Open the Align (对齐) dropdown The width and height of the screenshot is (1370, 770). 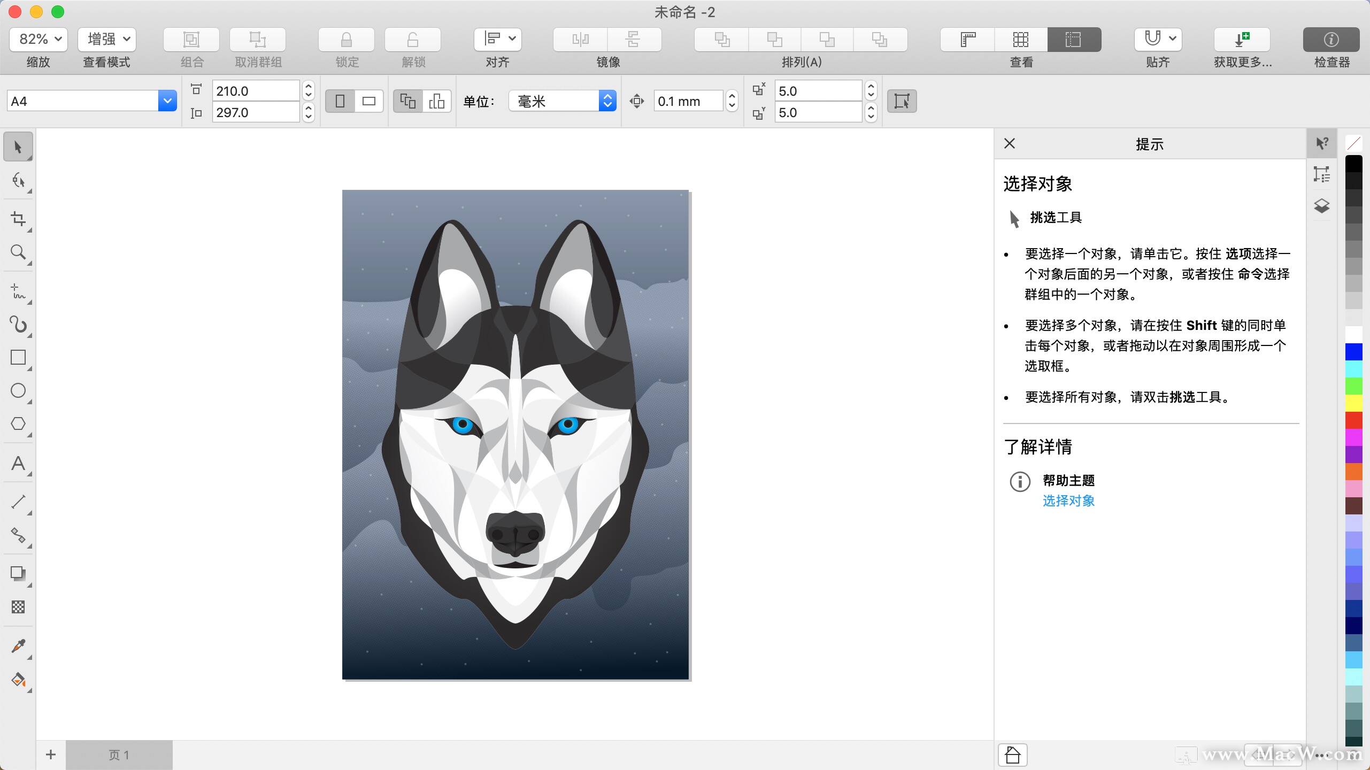[498, 39]
